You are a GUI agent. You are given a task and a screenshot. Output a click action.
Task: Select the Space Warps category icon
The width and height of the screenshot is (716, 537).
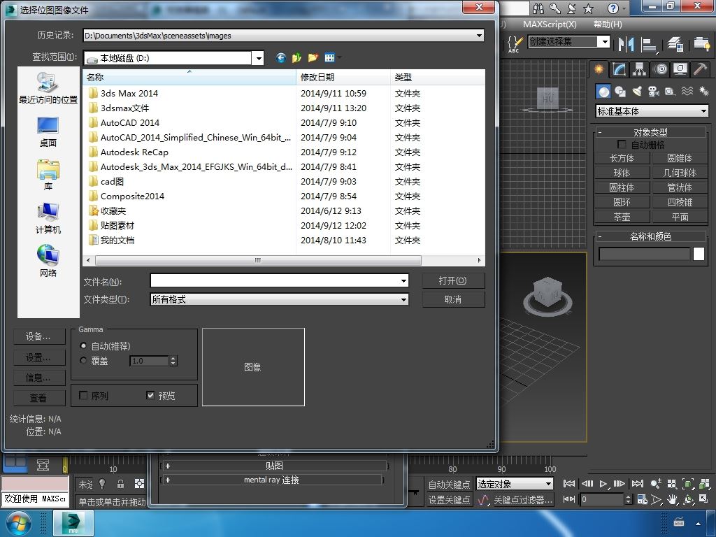687,92
